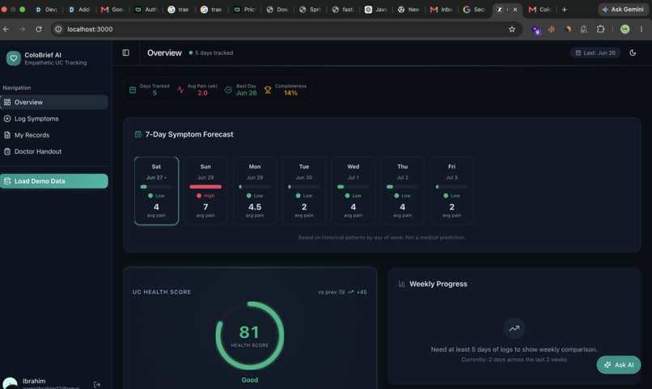The height and width of the screenshot is (389, 652).
Task: Click the Load Demo Data database icon
Action: (x=7, y=181)
